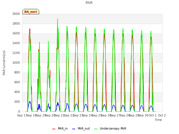Click the tallest green peak near 1900
This screenshot has height=134, width=179.
pyautogui.click(x=58, y=19)
